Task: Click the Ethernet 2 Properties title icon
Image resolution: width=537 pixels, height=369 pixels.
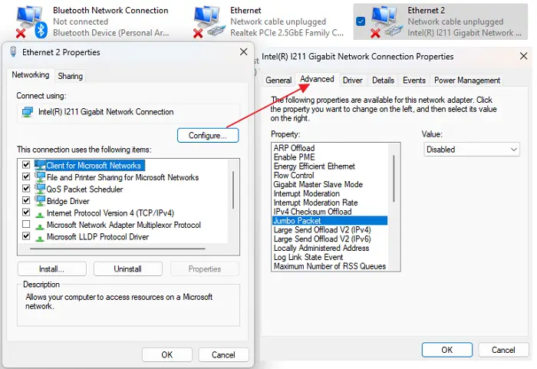Action: tap(11, 52)
